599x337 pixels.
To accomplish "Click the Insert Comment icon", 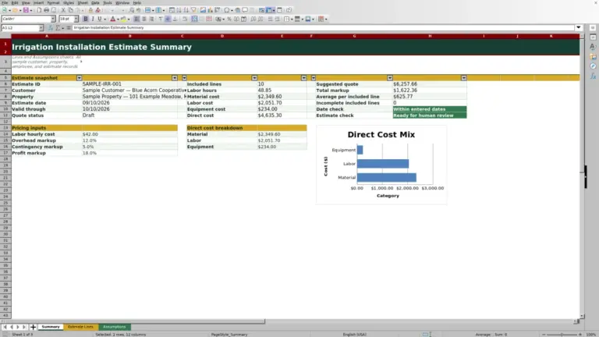I will 245,10.
